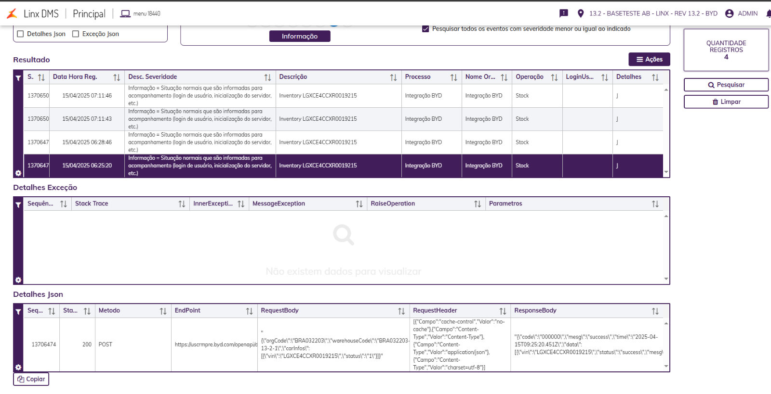Image resolution: width=771 pixels, height=394 pixels.
Task: Click the Copiar button
Action: point(31,379)
